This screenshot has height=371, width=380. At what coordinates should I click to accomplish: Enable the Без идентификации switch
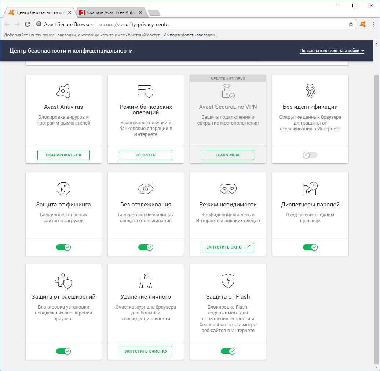310,155
